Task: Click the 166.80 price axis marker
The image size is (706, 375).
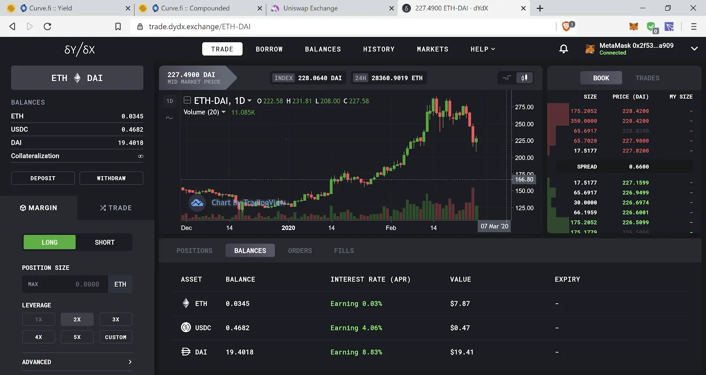Action: pyautogui.click(x=524, y=179)
